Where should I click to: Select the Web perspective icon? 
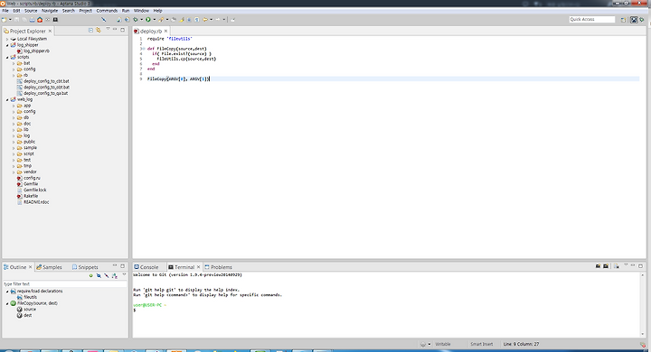pos(634,20)
